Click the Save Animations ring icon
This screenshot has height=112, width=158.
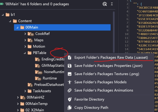pos(70,90)
